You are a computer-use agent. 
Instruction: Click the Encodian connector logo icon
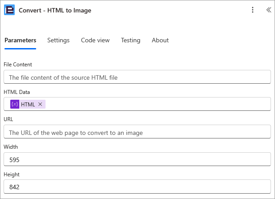click(x=9, y=10)
